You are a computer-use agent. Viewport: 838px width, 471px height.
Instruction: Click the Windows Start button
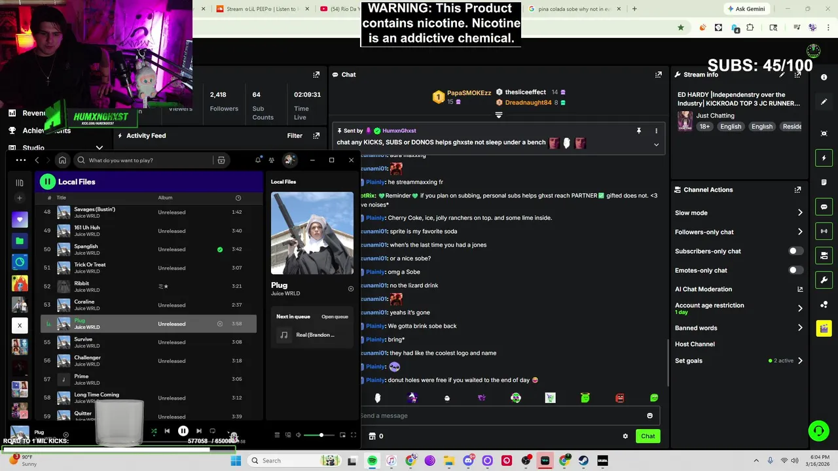(236, 461)
